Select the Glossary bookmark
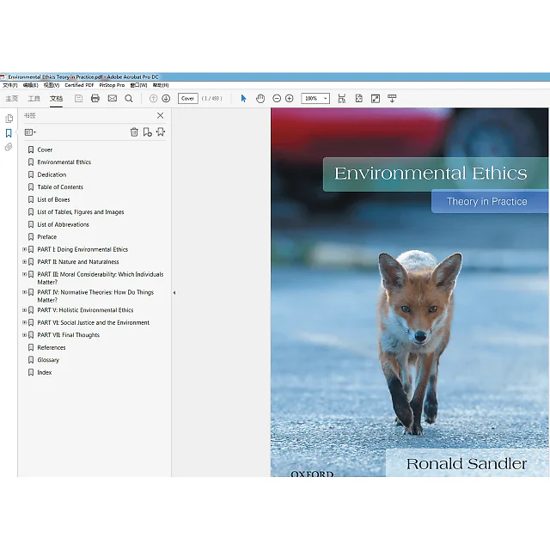Viewport: 550px width, 550px height. click(48, 360)
